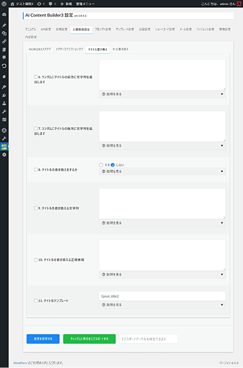Focus the item 7 title suffix textarea
The height and width of the screenshot is (368, 243).
pos(163,126)
